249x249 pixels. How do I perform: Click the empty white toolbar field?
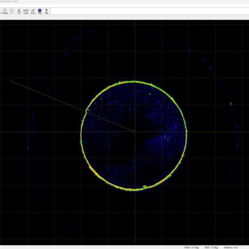tap(150, 11)
